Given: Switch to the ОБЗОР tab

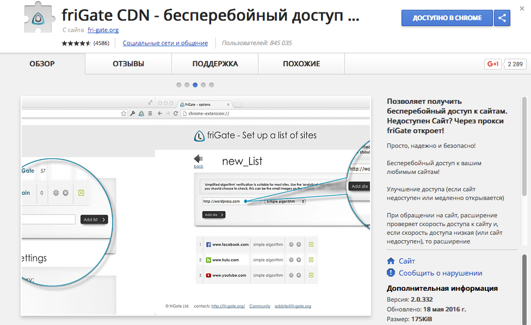Looking at the screenshot, I should [42, 64].
